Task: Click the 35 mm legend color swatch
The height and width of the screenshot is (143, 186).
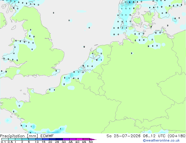Action: tap(73, 139)
